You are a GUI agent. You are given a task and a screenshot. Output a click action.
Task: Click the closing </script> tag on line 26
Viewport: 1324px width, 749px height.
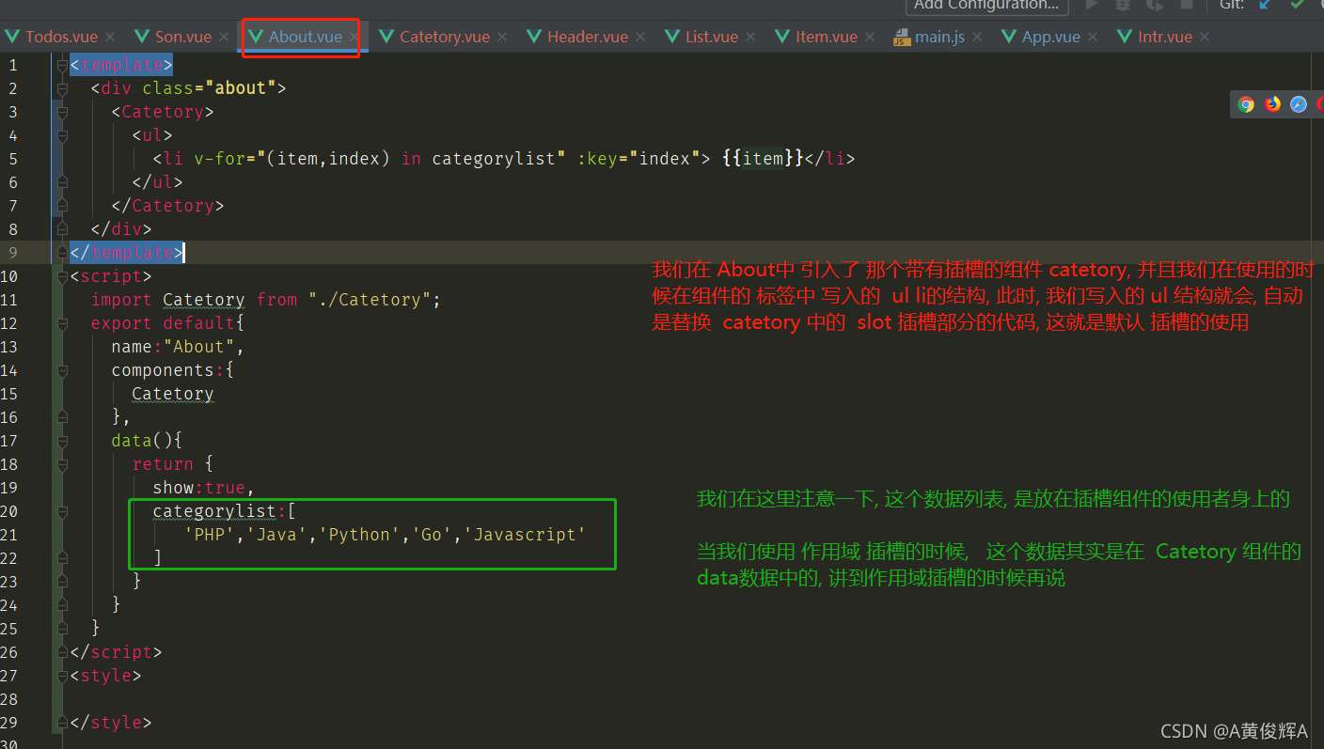tap(116, 652)
